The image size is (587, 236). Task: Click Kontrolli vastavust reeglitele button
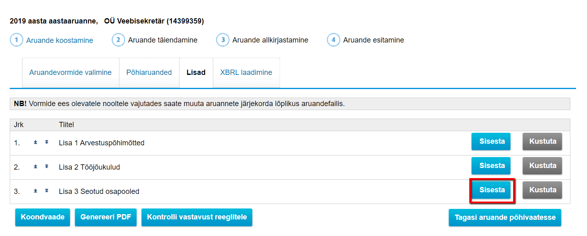pyautogui.click(x=197, y=217)
